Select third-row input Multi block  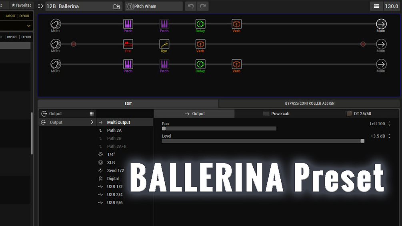pyautogui.click(x=56, y=64)
